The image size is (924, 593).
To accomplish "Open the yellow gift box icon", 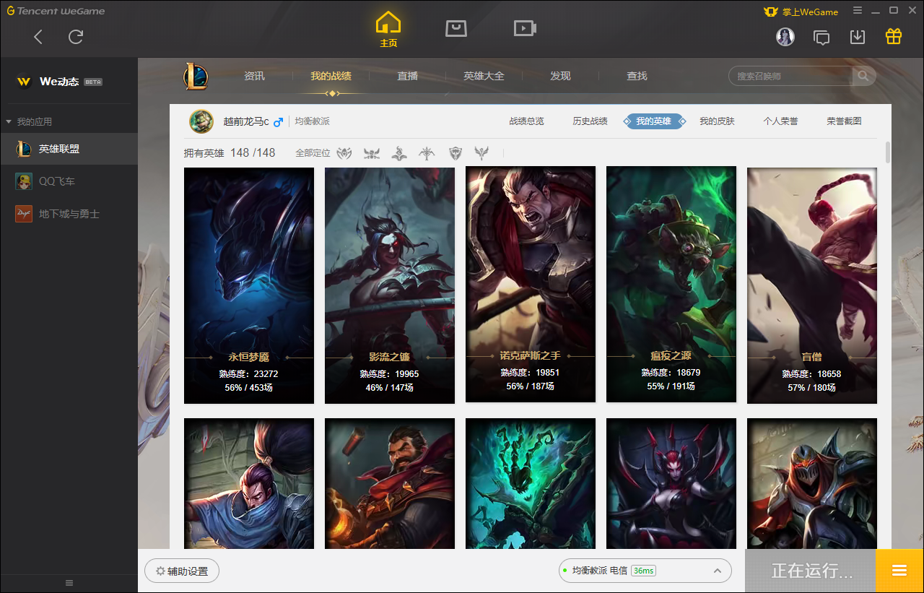I will (x=894, y=36).
